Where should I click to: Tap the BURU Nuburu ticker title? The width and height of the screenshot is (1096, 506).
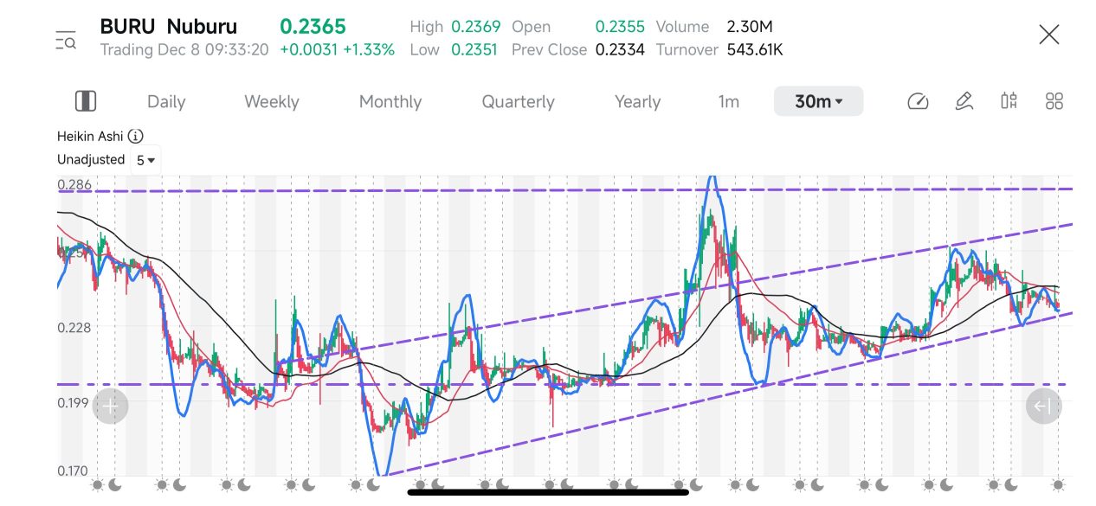(x=168, y=27)
